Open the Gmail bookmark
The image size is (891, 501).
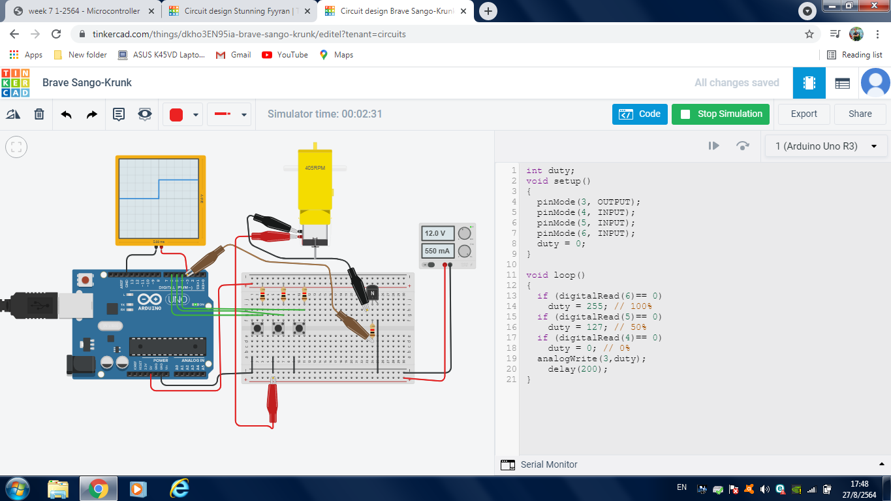tap(234, 55)
